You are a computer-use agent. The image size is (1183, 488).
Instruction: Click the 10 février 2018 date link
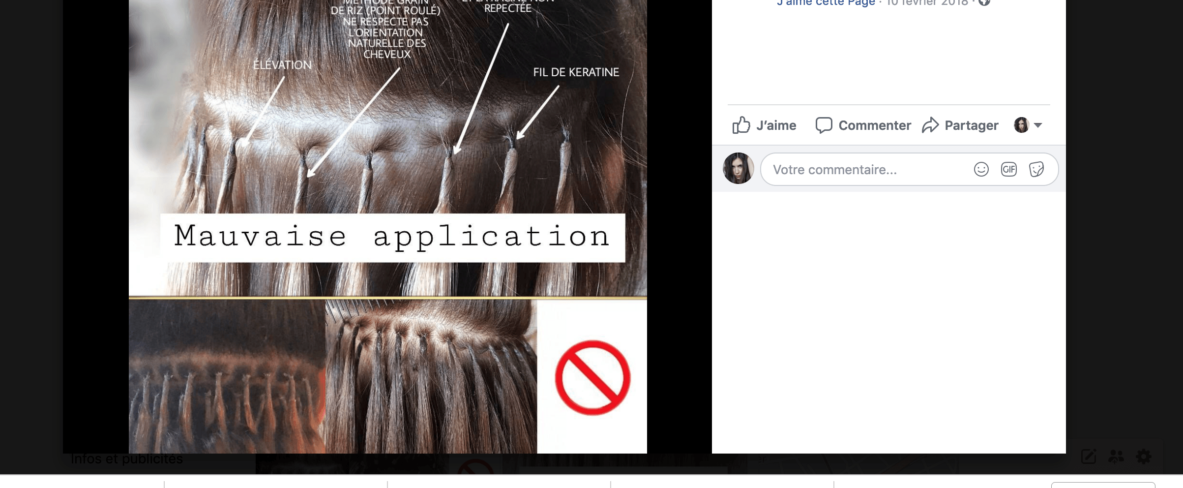click(x=927, y=2)
